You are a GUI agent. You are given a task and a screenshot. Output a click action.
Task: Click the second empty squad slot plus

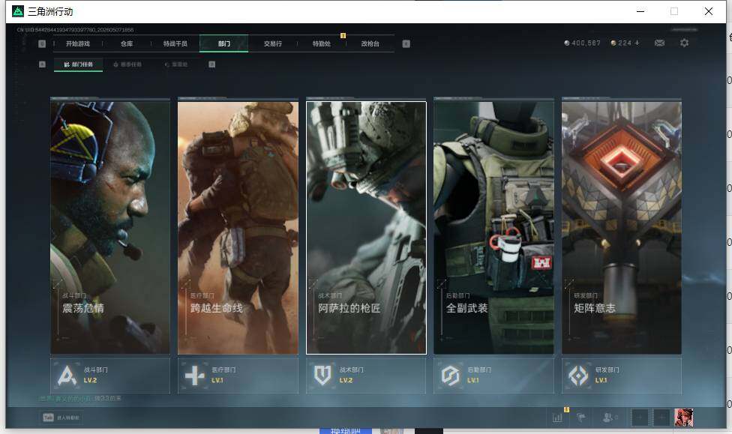click(x=662, y=418)
